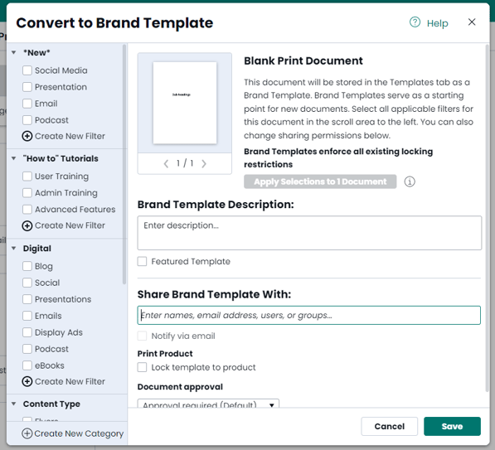The height and width of the screenshot is (450, 495).
Task: Go to previous page in document preview
Action: coord(166,163)
